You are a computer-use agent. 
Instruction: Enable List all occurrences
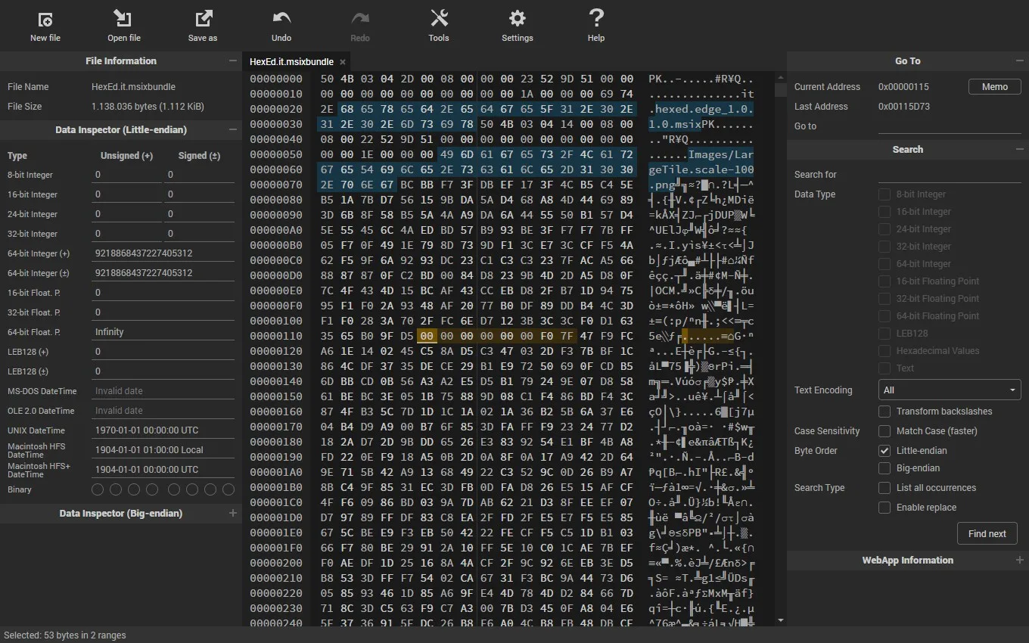[x=884, y=488]
